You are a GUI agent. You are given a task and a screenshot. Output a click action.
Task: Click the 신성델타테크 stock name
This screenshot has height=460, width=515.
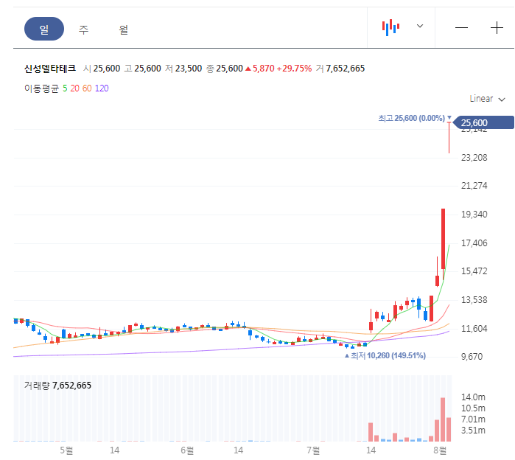pos(50,69)
